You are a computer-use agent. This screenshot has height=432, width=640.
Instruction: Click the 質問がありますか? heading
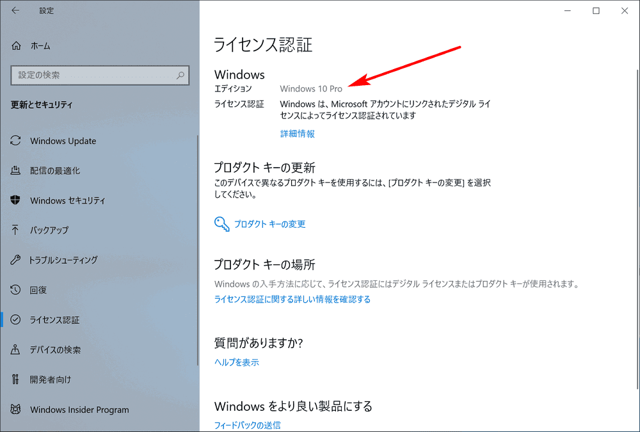(x=259, y=342)
